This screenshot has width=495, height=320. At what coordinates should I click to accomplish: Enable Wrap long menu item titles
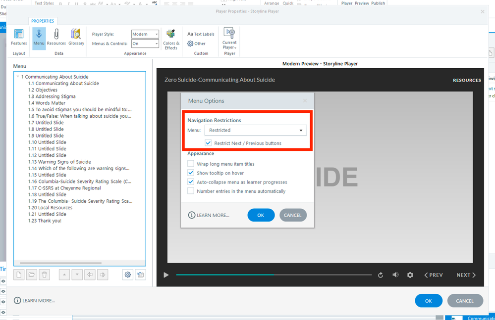pos(191,164)
